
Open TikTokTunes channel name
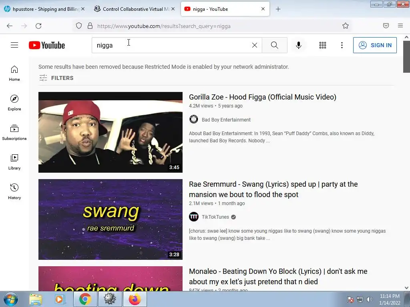(215, 217)
